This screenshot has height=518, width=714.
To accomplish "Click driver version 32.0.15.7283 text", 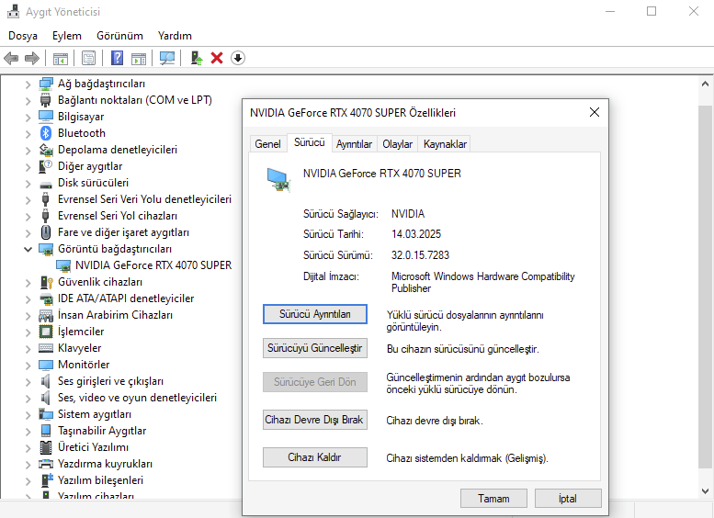I will click(420, 255).
